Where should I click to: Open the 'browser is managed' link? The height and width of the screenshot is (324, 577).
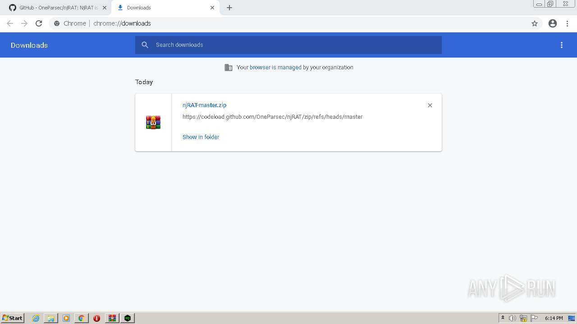coord(275,67)
